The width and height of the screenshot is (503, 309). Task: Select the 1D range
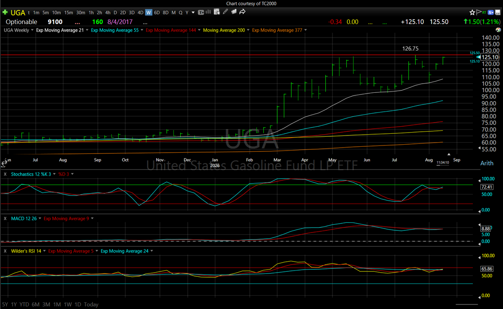(78, 304)
